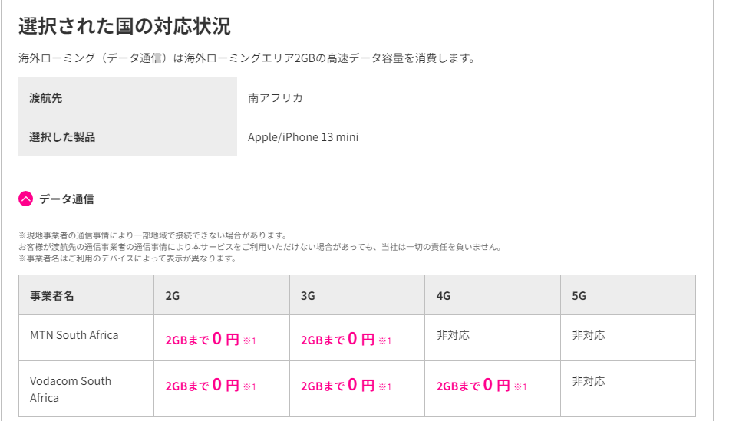Click Vodacom's 5G 非対応 cell
Screen dimensions: 749x421
coord(588,381)
